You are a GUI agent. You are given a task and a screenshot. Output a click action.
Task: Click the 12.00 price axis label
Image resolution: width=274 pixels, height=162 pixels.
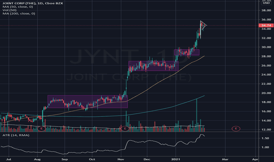click(266, 130)
